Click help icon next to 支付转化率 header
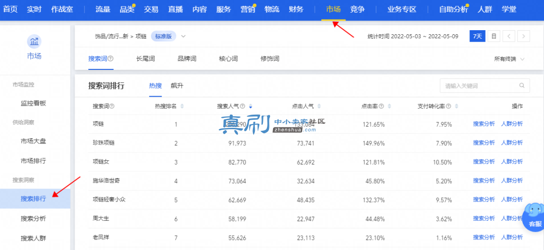The image size is (544, 250). [x=449, y=106]
